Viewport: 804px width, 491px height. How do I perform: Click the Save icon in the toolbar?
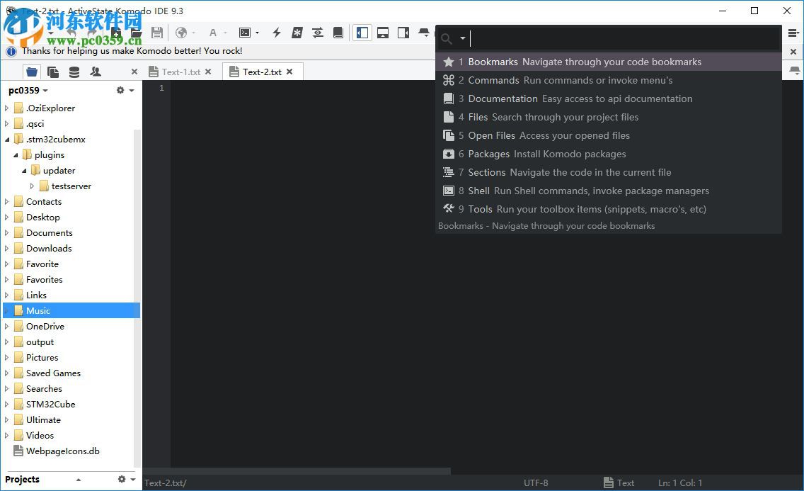click(x=157, y=33)
